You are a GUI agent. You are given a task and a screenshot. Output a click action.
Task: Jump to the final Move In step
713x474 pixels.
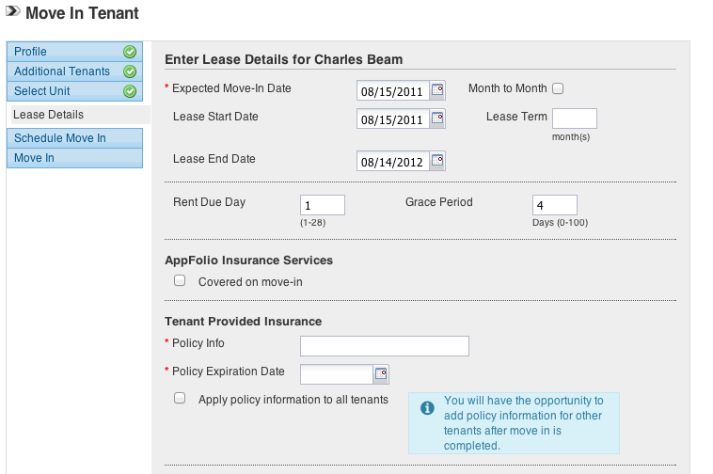tap(74, 158)
